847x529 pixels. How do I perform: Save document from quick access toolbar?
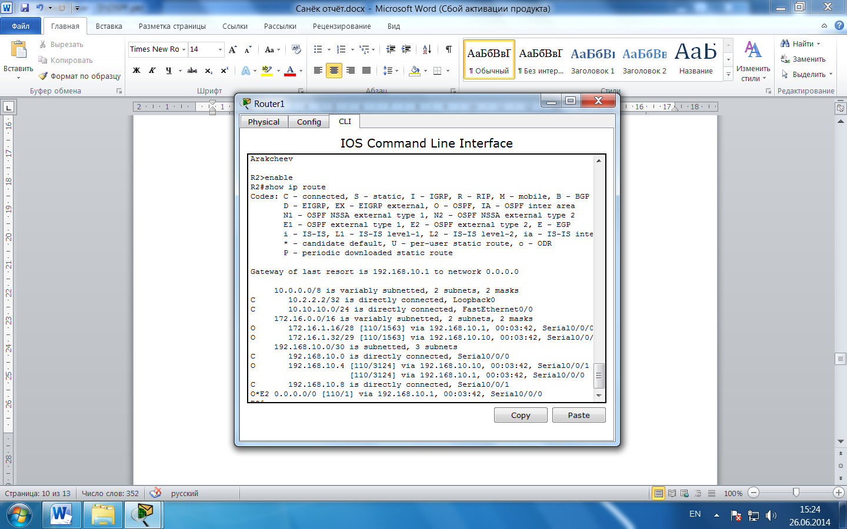25,8
